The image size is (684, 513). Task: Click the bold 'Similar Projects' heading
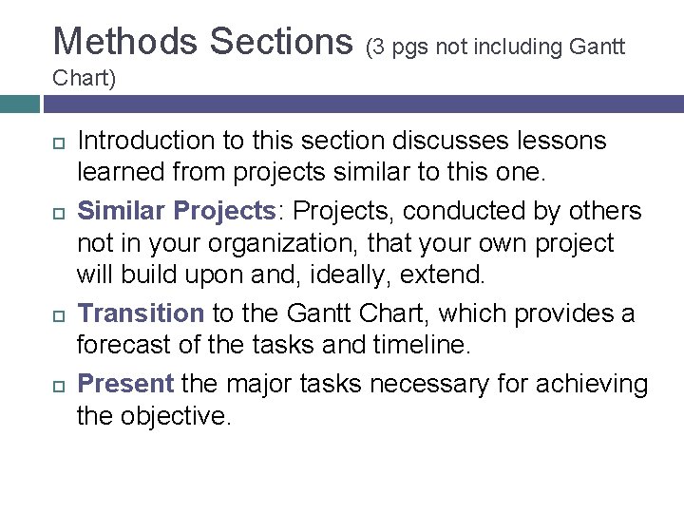177,211
